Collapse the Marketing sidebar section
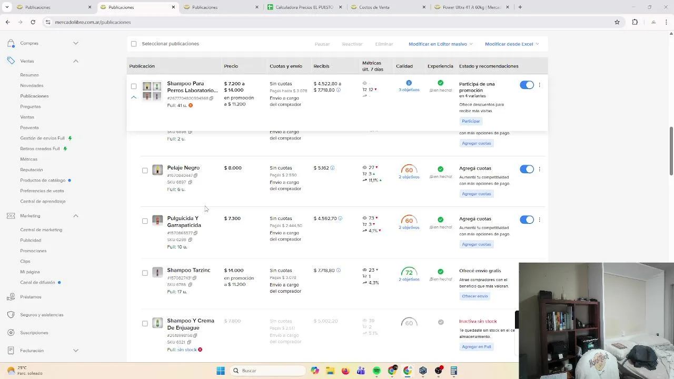 pos(76,216)
